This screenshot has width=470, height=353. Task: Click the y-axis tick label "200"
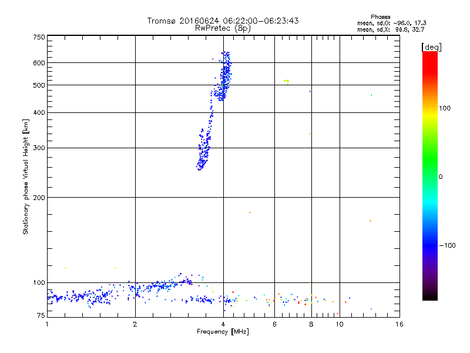point(39,198)
